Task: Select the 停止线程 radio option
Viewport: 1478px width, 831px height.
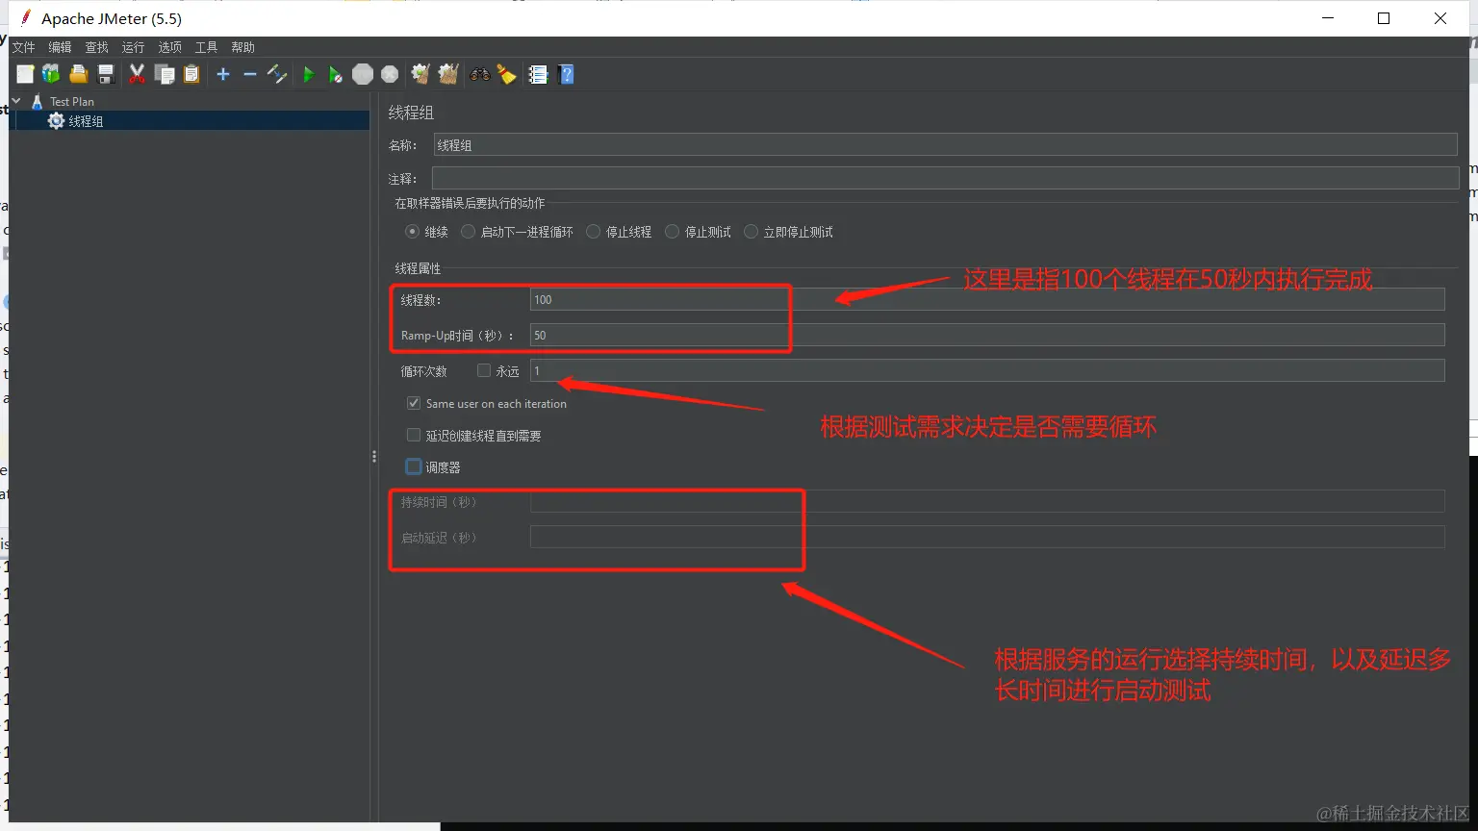Action: [593, 232]
